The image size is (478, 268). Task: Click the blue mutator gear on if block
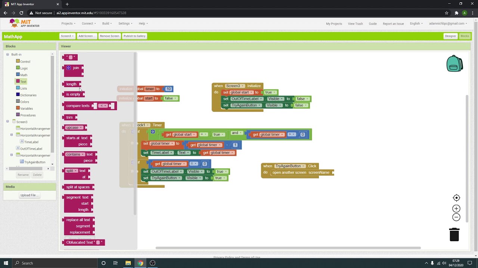[x=153, y=132]
